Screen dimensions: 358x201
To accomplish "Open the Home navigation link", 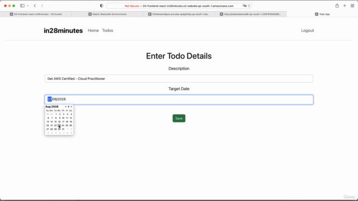I will coord(93,31).
